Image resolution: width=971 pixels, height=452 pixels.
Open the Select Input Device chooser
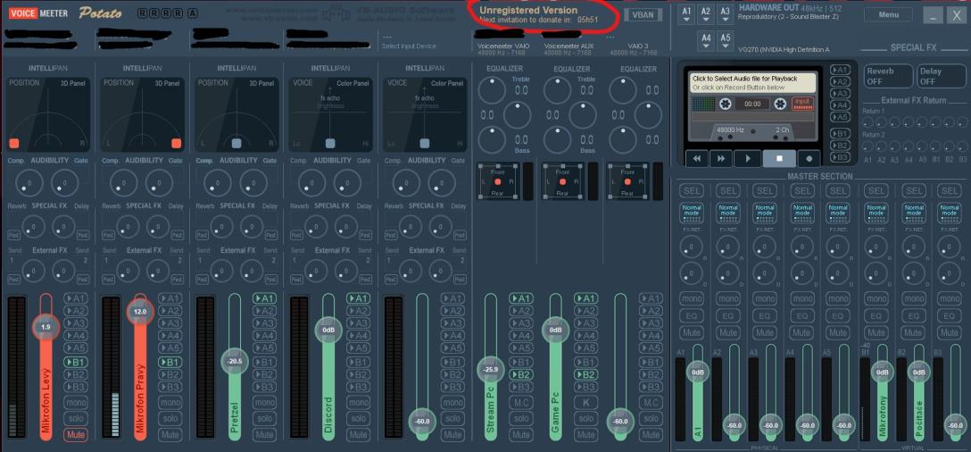(x=409, y=46)
